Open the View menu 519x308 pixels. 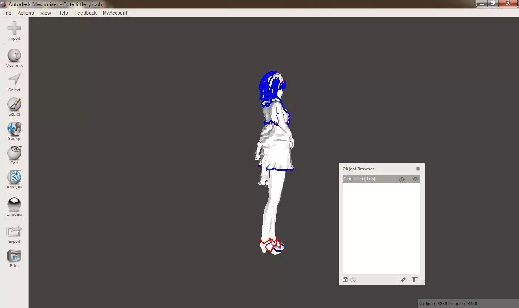click(x=46, y=13)
